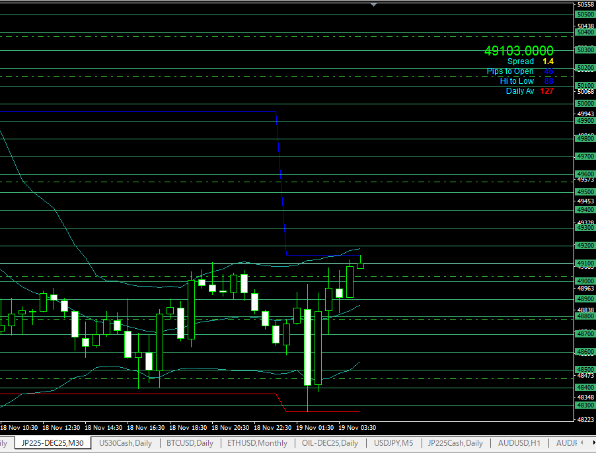596x453 pixels.
Task: Click the 50000 level tag on price axis
Action: pyautogui.click(x=584, y=104)
